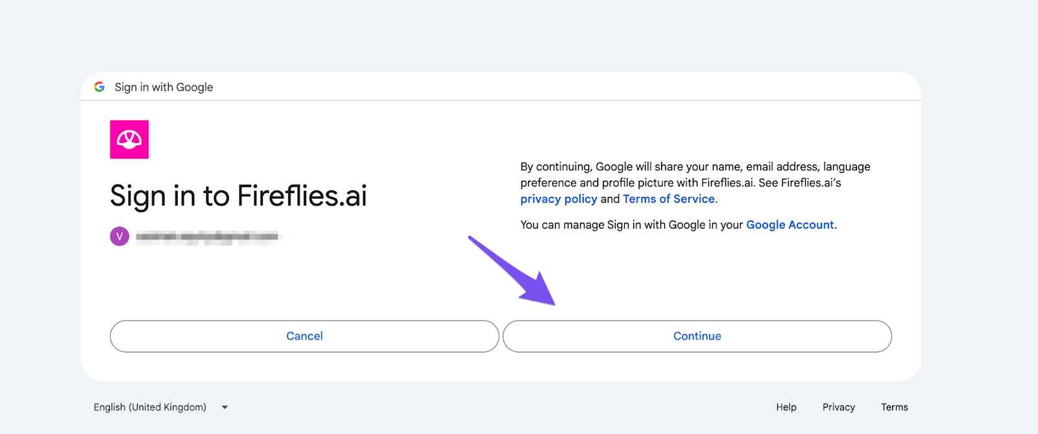This screenshot has width=1038, height=434.
Task: Open the Terms of Service link
Action: tap(668, 199)
